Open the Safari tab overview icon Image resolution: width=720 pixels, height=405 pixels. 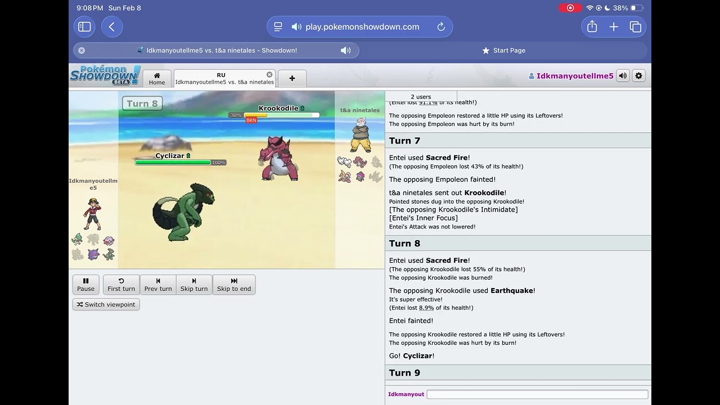[x=636, y=26]
